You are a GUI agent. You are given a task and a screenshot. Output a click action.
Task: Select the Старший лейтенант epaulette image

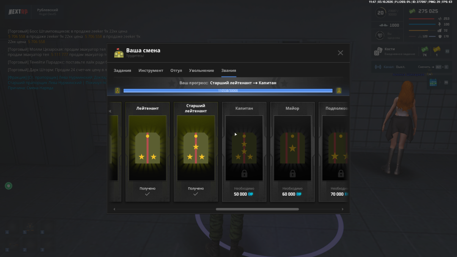(196, 148)
